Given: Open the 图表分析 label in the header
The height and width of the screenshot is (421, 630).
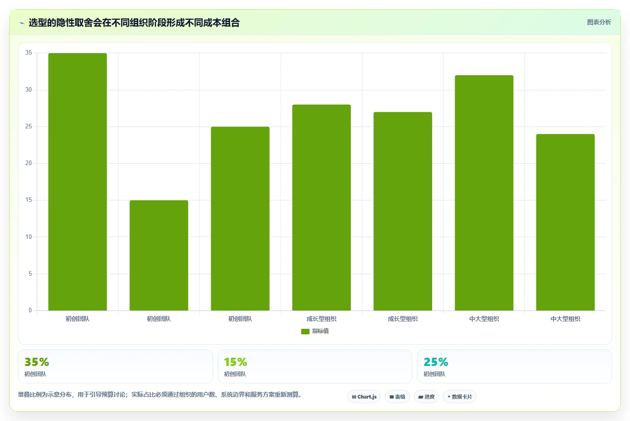Looking at the screenshot, I should [599, 22].
